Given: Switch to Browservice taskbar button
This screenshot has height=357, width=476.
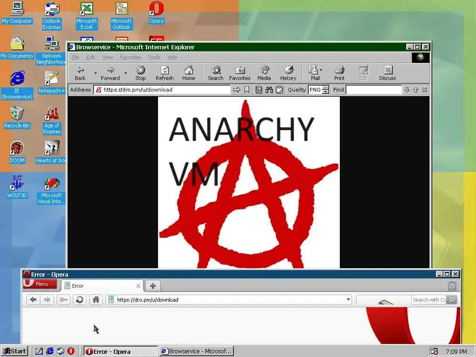Looking at the screenshot, I should point(197,351).
